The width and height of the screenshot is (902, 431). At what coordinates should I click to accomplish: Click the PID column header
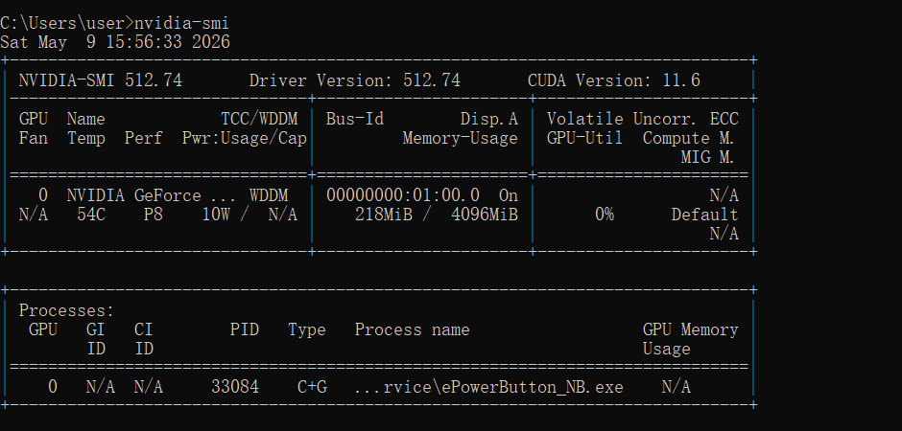[245, 329]
